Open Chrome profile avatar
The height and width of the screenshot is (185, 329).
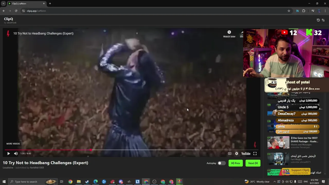click(319, 11)
